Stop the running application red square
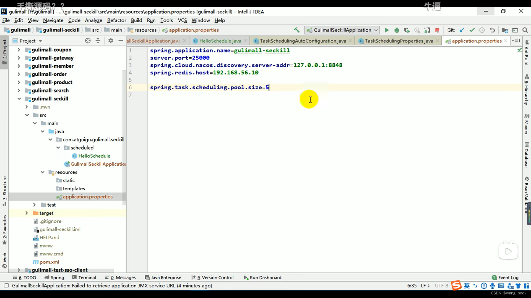Screen dimensions: 531x298 click(x=437, y=30)
